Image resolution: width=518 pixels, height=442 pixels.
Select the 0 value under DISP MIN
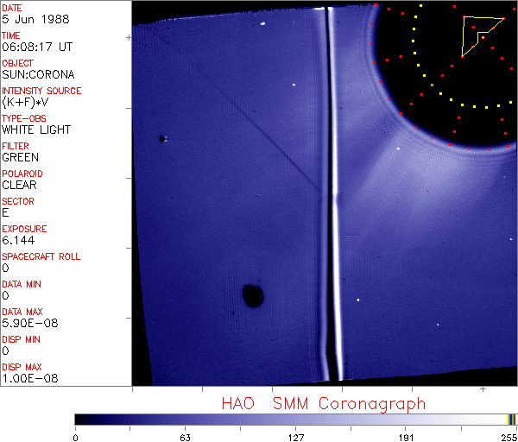tap(6, 350)
